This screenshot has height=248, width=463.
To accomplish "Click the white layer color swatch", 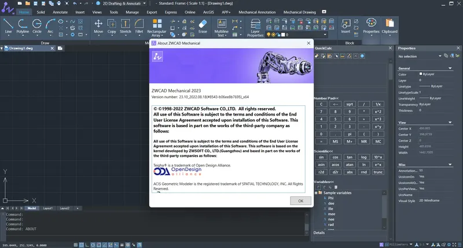I will click(x=283, y=35).
